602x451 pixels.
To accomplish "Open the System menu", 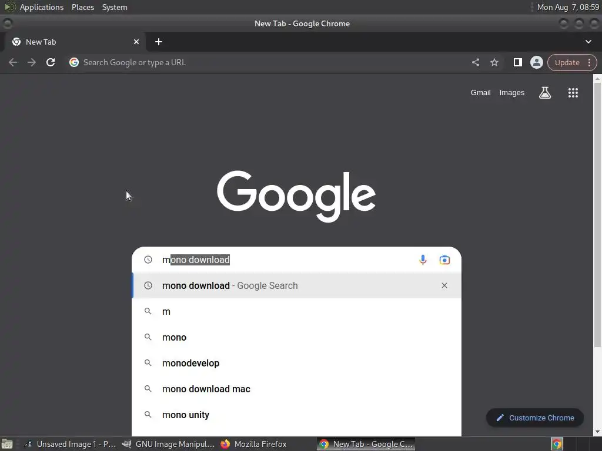I will tap(115, 7).
